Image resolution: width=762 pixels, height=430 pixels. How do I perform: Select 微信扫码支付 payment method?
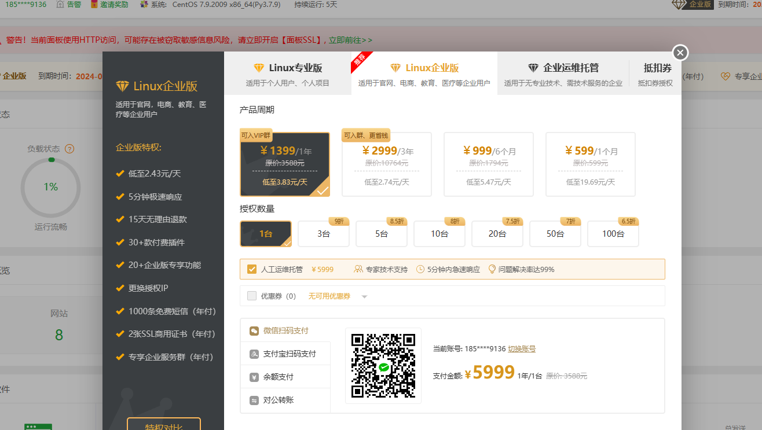coord(285,330)
